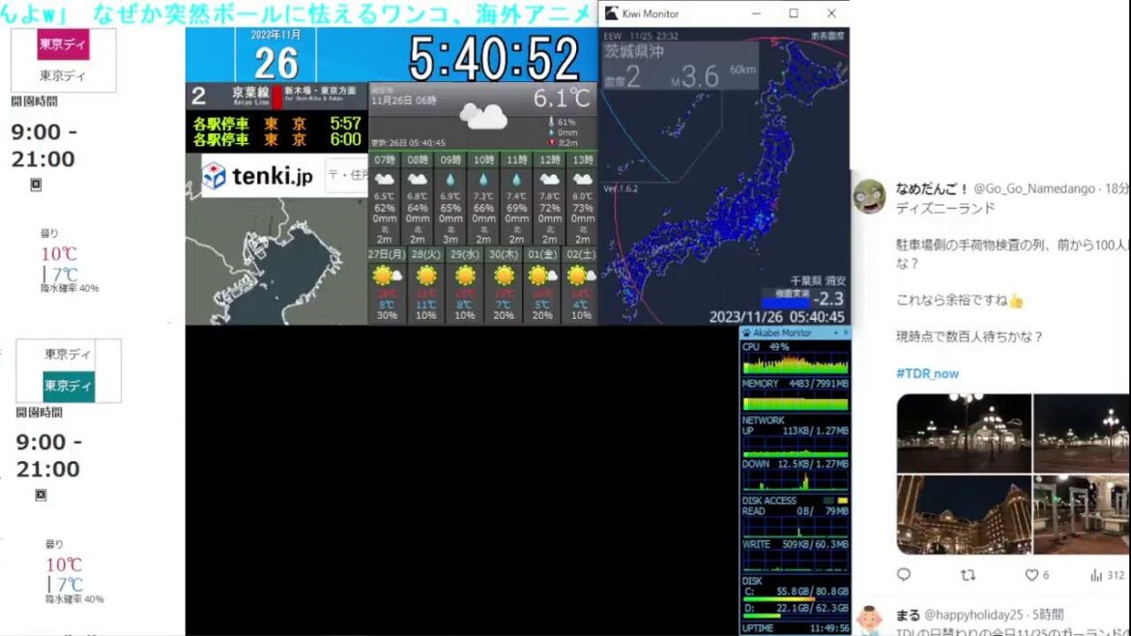The width and height of the screenshot is (1131, 636).
Task: Click the tenki.jp address search field
Action: (346, 176)
